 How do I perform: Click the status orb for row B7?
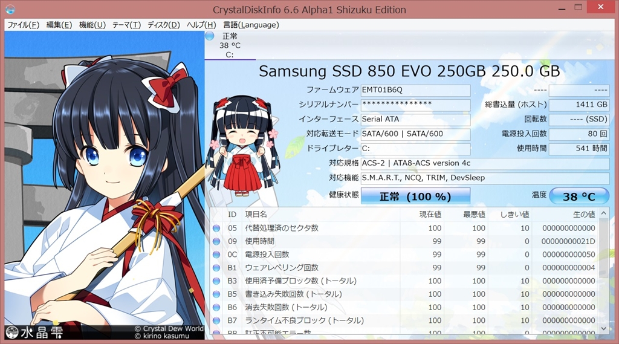click(x=216, y=320)
